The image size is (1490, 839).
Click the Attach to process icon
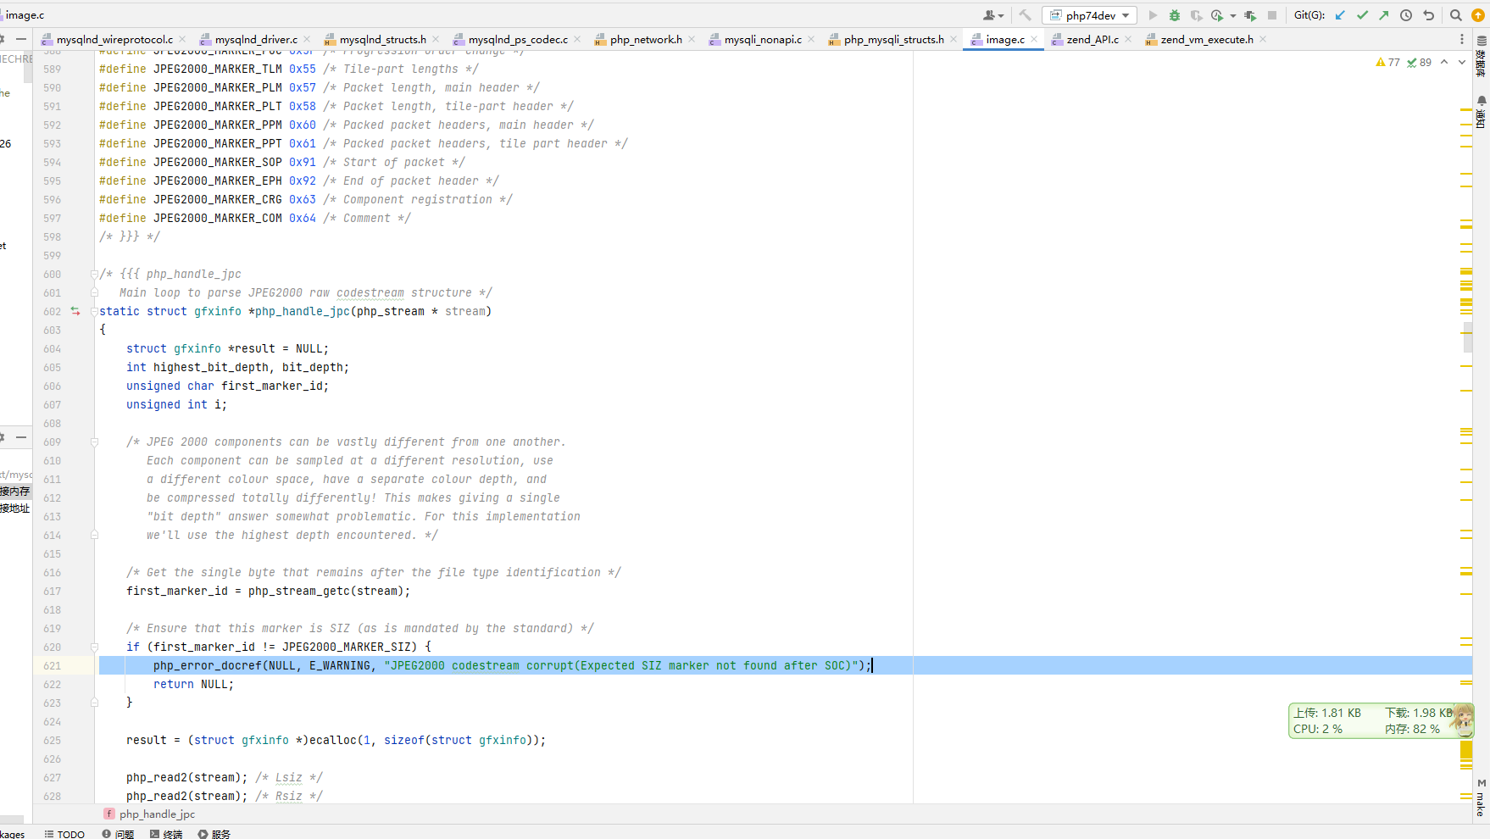pos(1250,15)
